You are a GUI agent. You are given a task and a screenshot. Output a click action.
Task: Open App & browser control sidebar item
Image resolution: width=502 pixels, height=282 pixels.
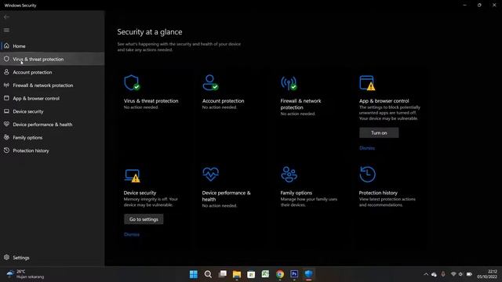click(x=53, y=99)
